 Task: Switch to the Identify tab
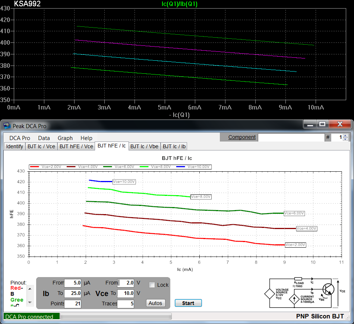coord(15,146)
